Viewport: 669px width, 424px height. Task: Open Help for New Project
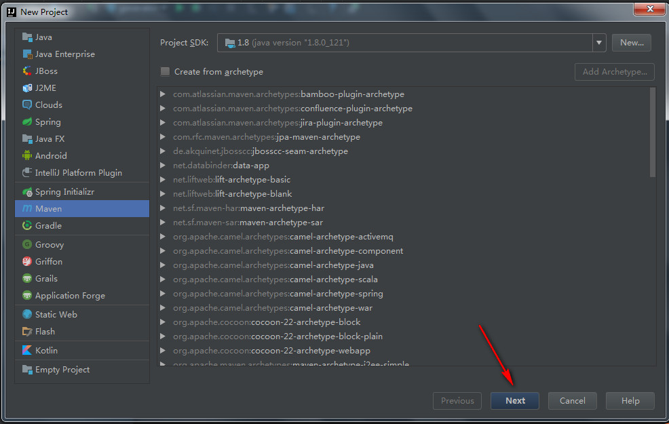tap(630, 401)
